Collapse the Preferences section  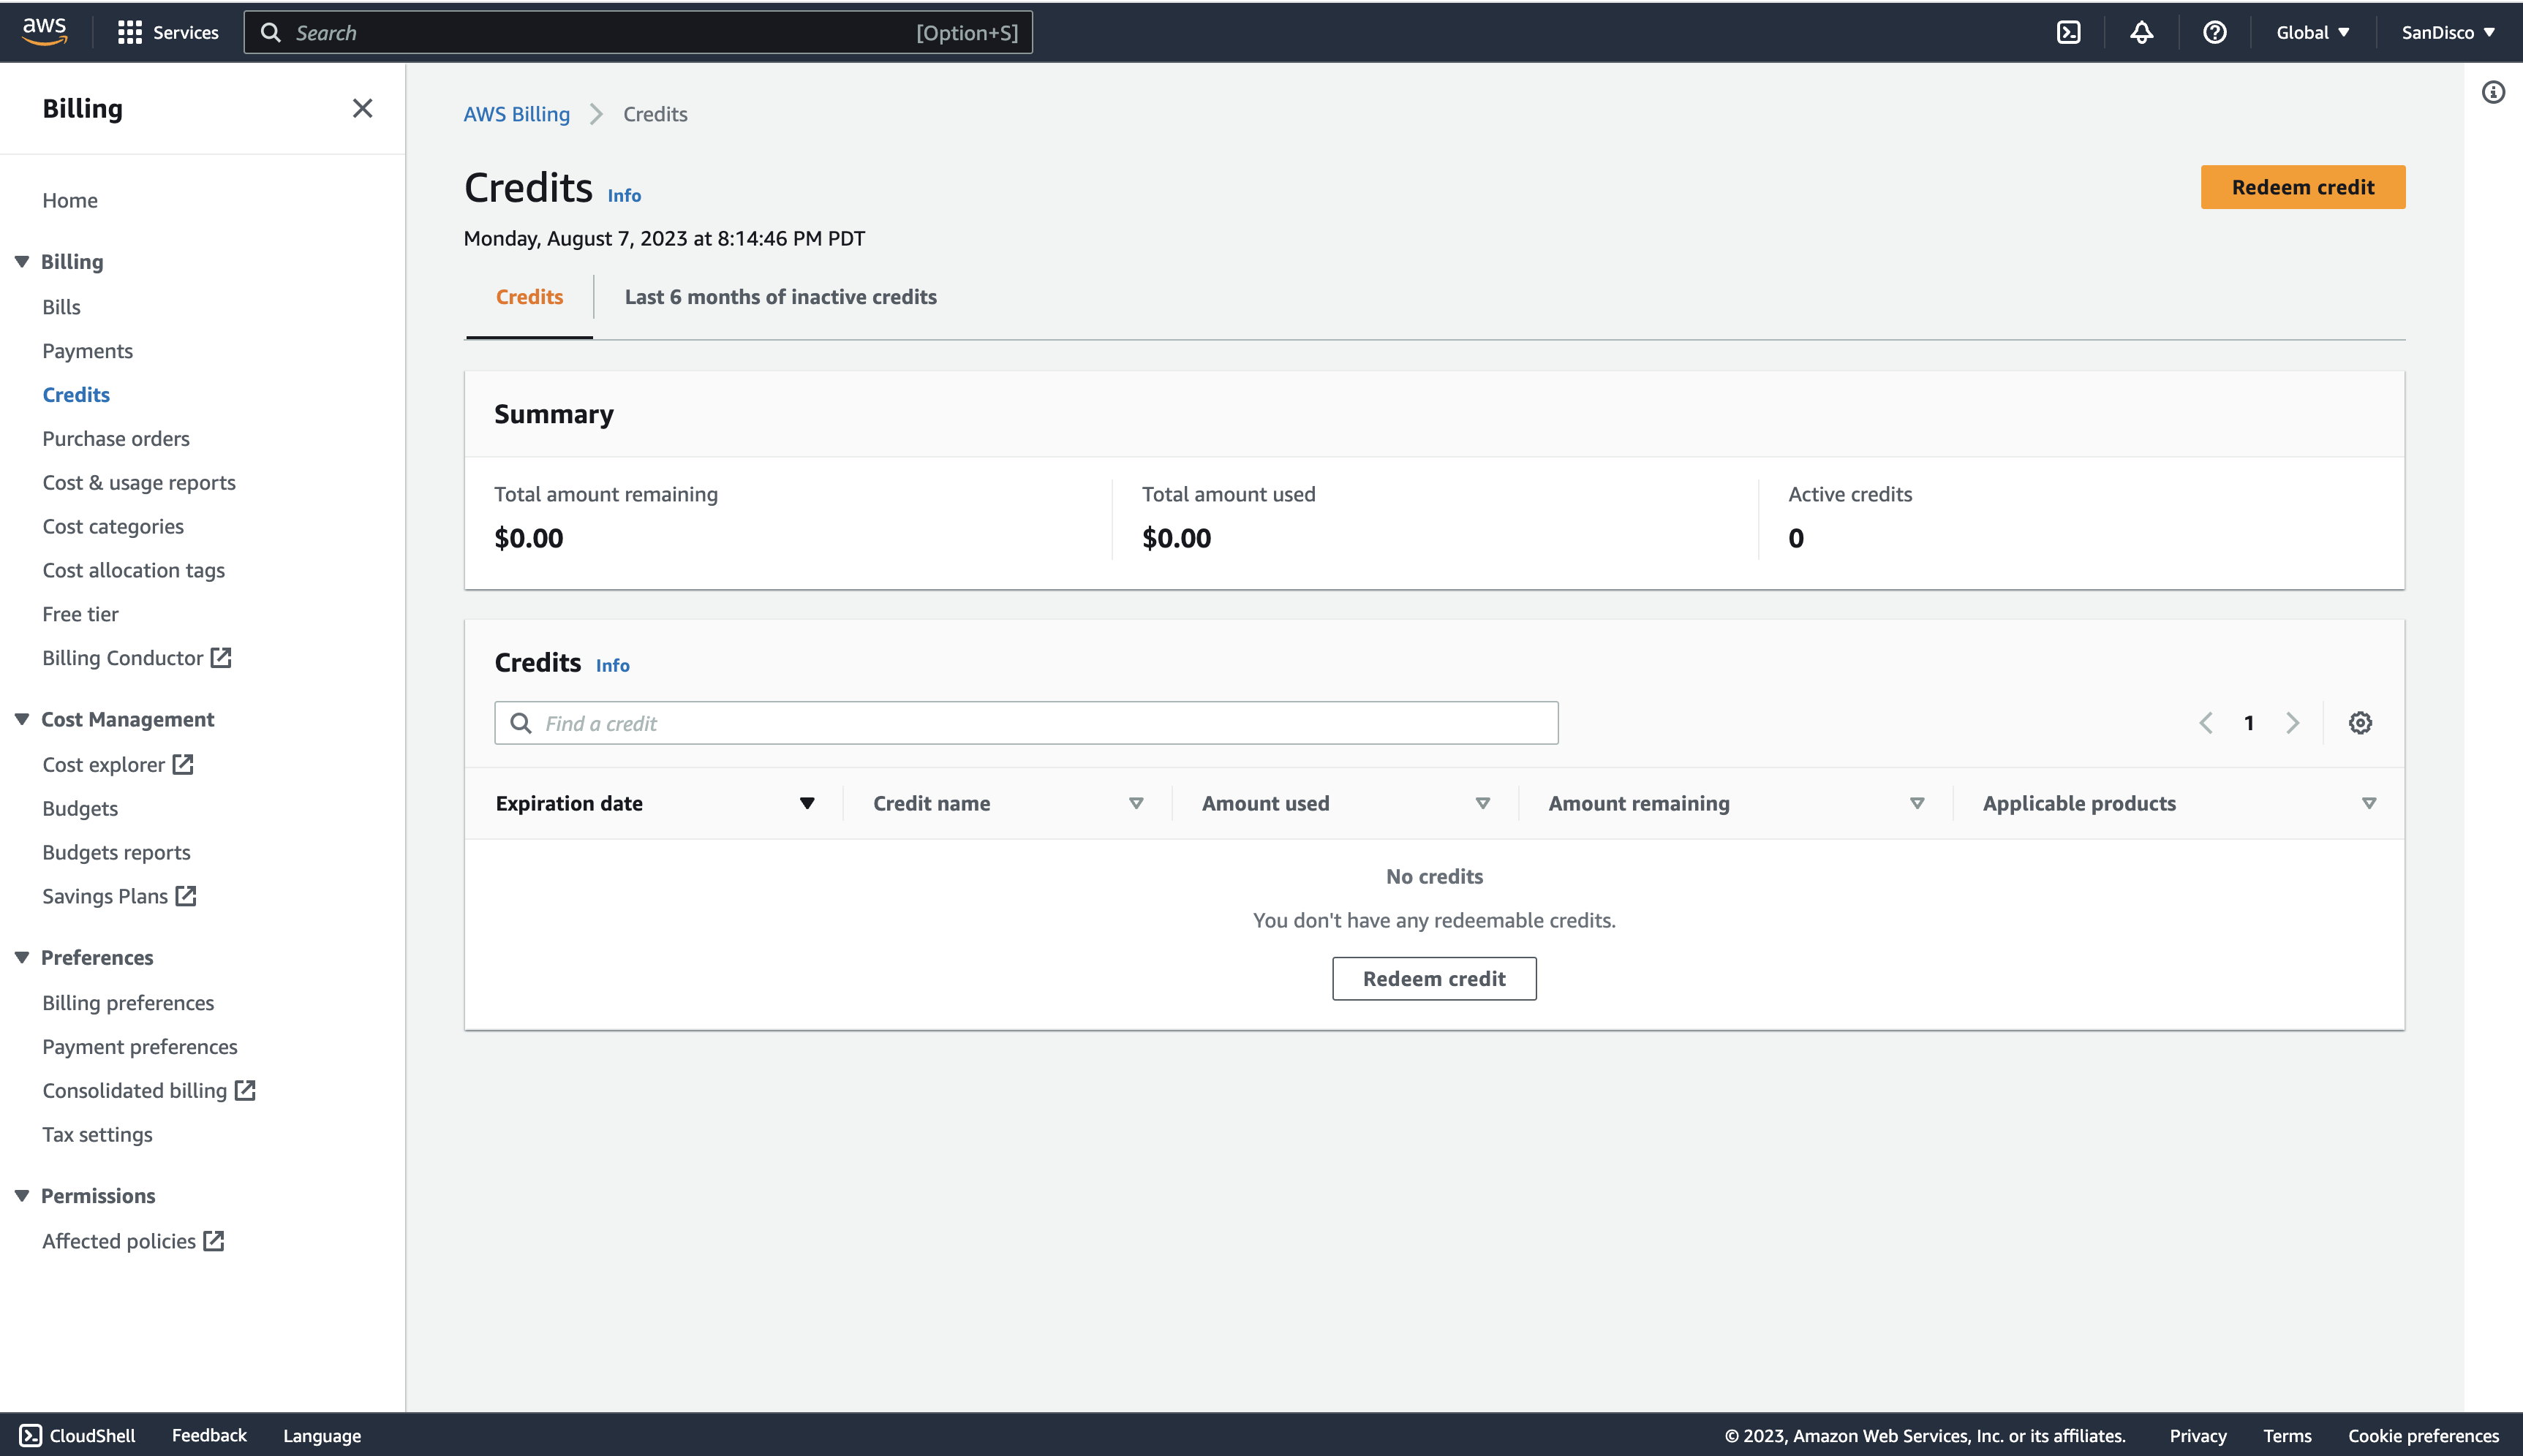22,957
